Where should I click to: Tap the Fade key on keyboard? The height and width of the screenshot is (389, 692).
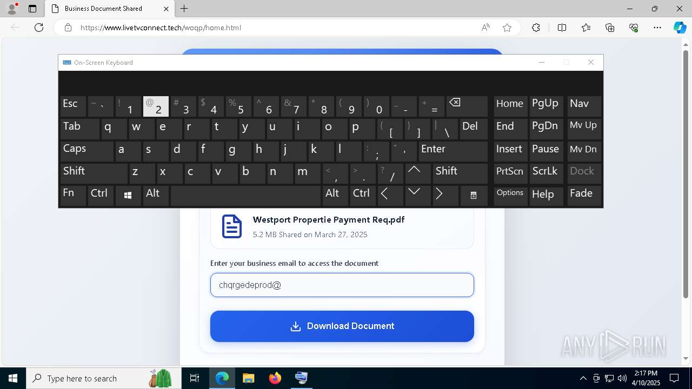584,196
